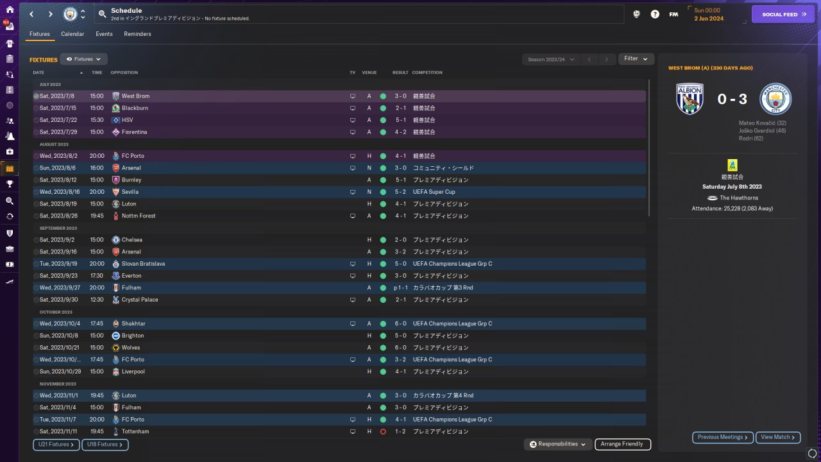821x462 pixels.
Task: Open the Club Vision briefcase icon
Action: click(x=9, y=248)
